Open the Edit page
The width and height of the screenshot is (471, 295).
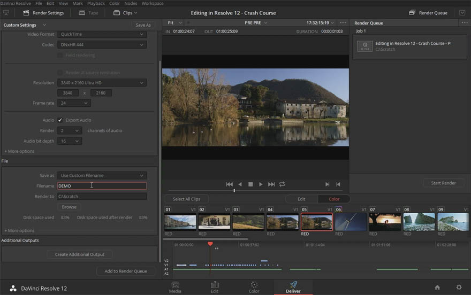pos(215,287)
